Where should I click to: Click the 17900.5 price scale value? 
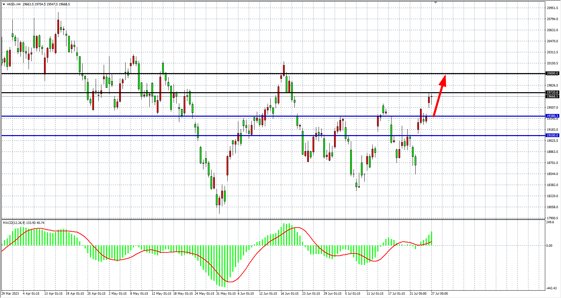click(x=552, y=218)
